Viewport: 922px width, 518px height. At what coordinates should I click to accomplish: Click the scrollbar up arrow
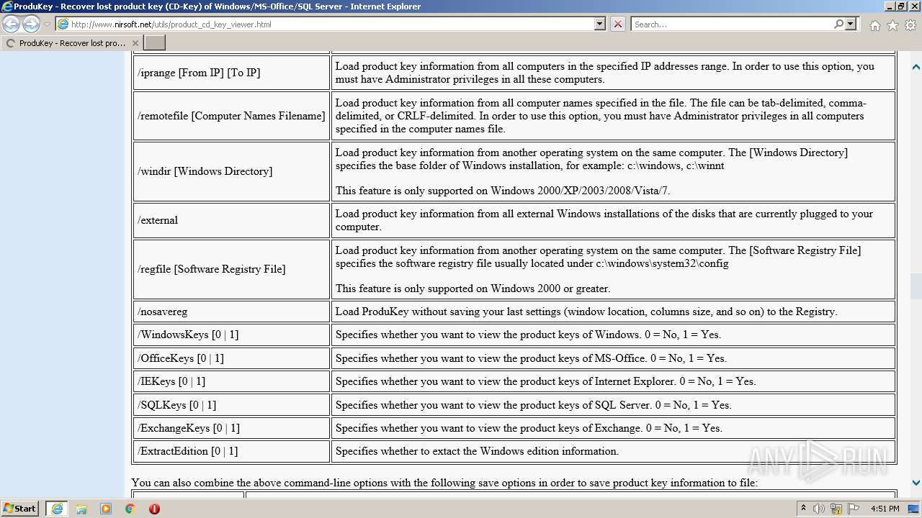pyautogui.click(x=916, y=67)
